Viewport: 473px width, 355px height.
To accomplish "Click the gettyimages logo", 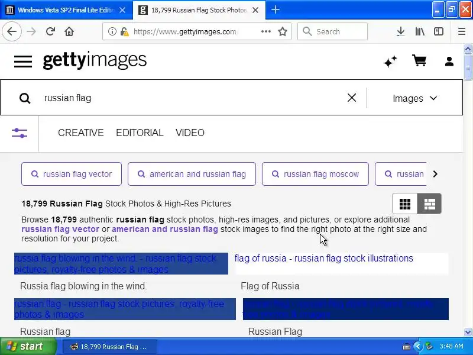I will 95,60.
